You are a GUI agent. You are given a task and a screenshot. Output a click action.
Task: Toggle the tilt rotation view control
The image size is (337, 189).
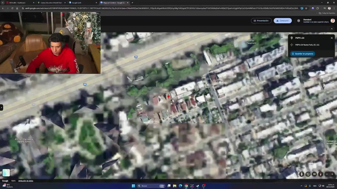point(308,174)
